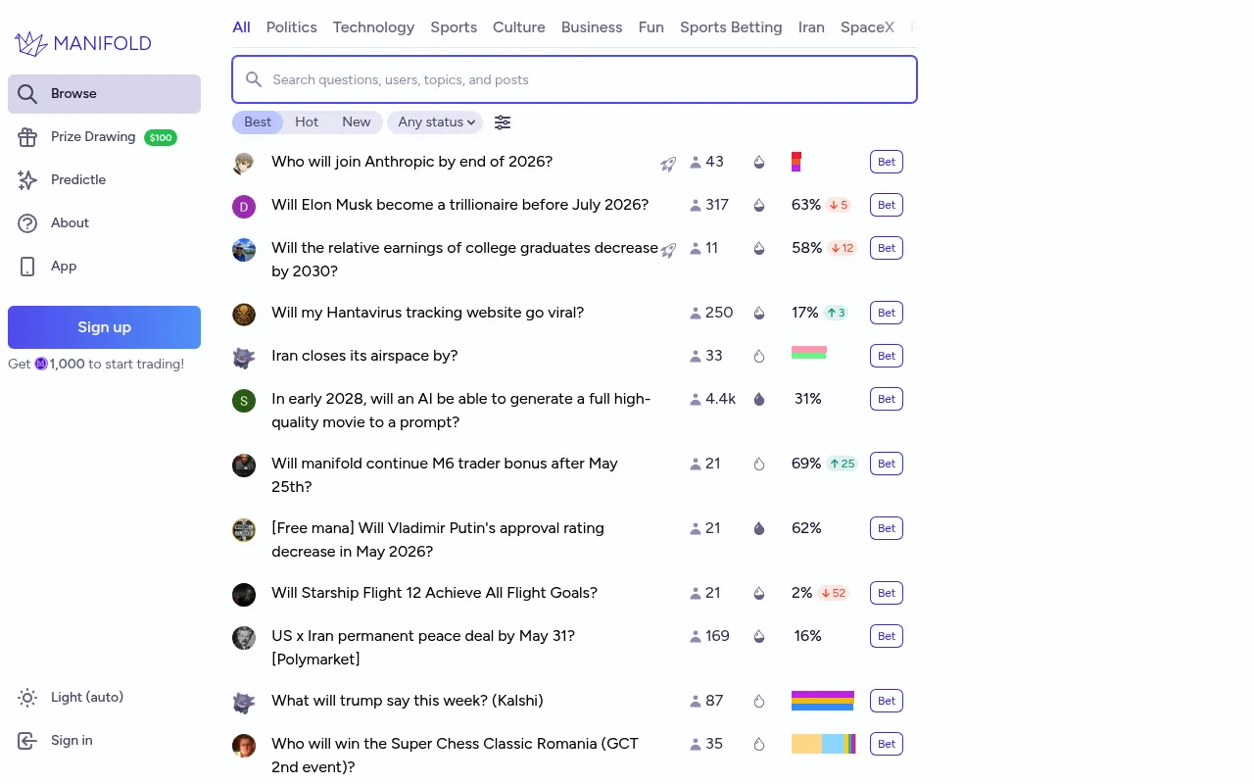This screenshot has width=1254, height=784.
Task: Select the Hot sort option
Action: click(x=307, y=122)
